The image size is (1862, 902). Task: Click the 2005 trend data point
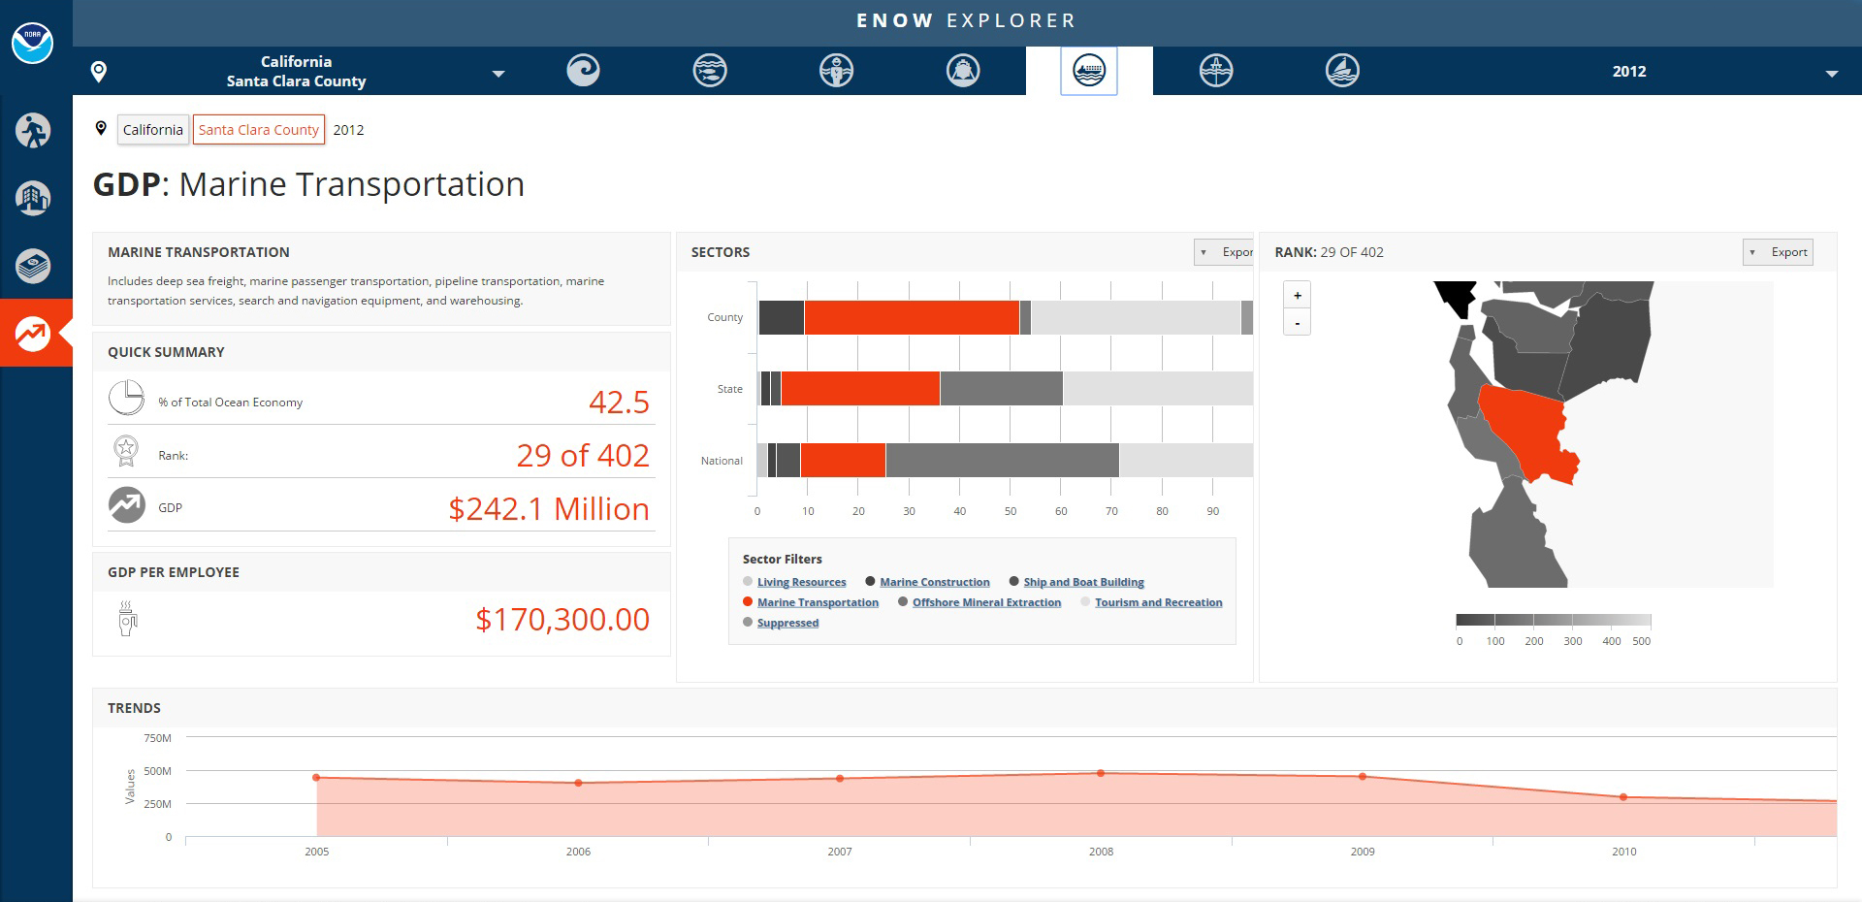tap(317, 777)
